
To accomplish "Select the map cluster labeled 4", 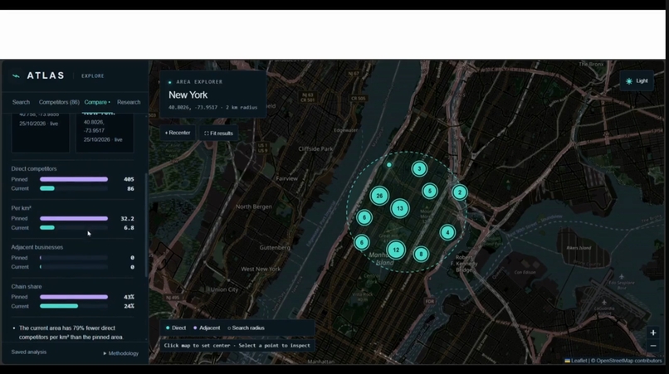I will pyautogui.click(x=447, y=233).
